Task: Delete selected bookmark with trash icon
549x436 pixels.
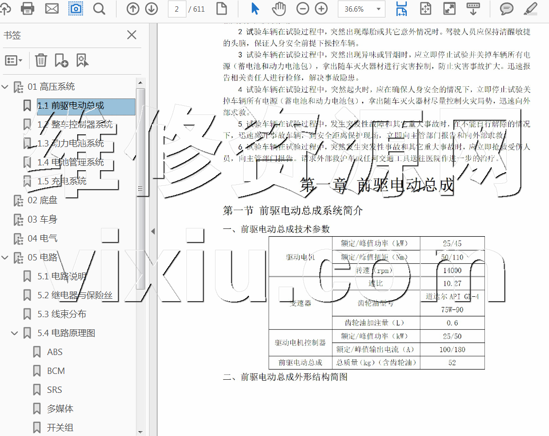Action: click(x=41, y=60)
